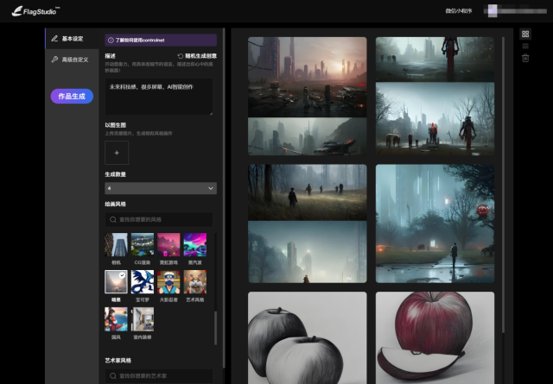Image resolution: width=553 pixels, height=384 pixels.
Task: Click the controlnet info banner icon
Action: 110,40
